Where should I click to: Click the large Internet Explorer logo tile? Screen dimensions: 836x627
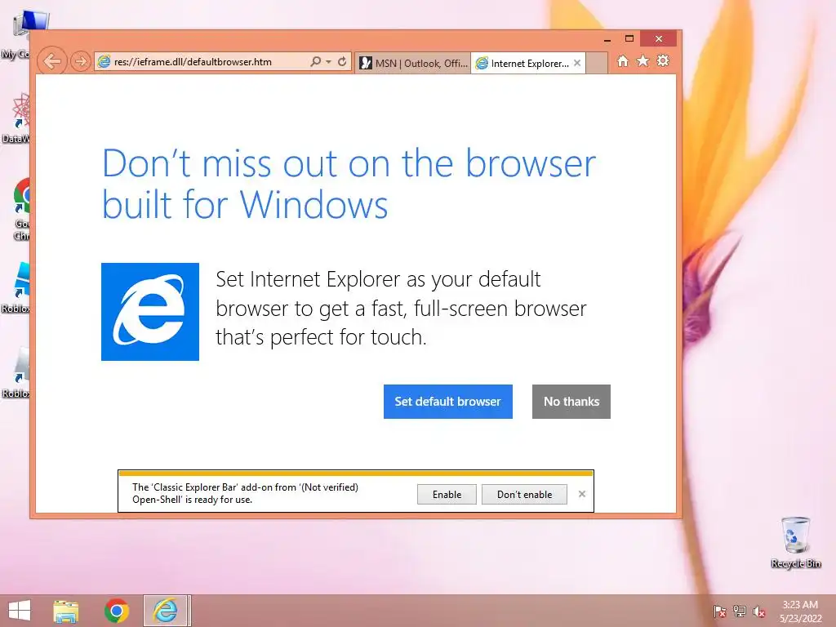tap(150, 312)
